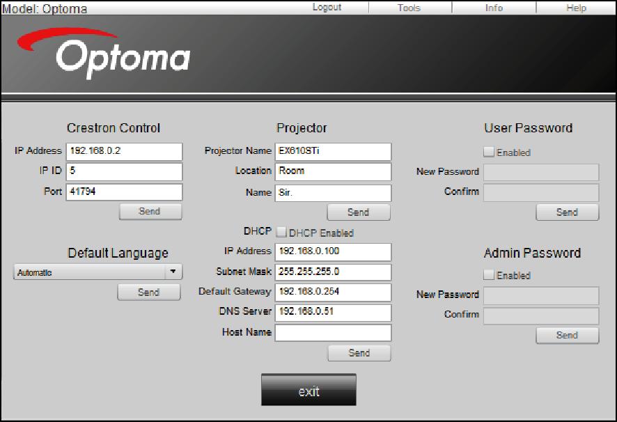Open the Tools menu item

[409, 8]
